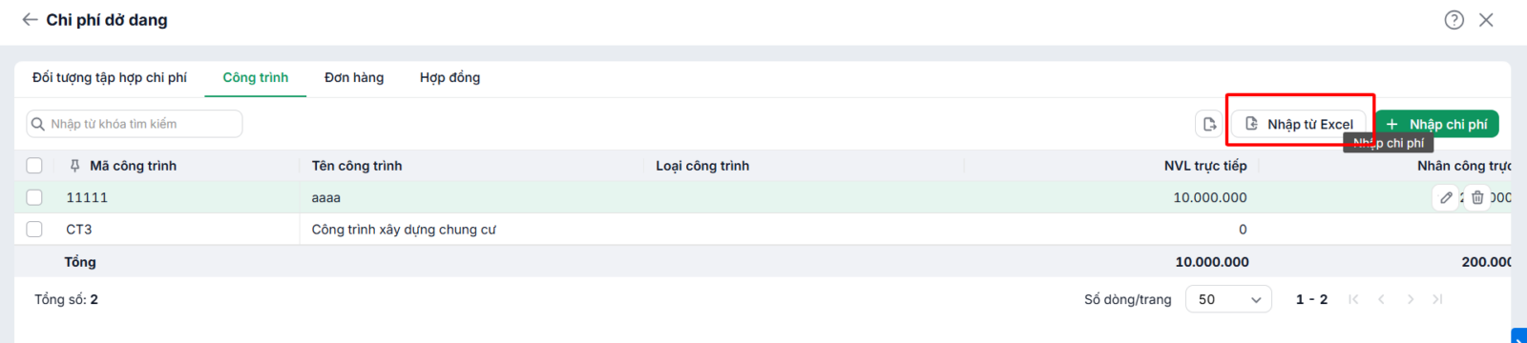Screen dimensions: 1527x343
Task: Open the Hợp đồng tab
Action: 450,77
